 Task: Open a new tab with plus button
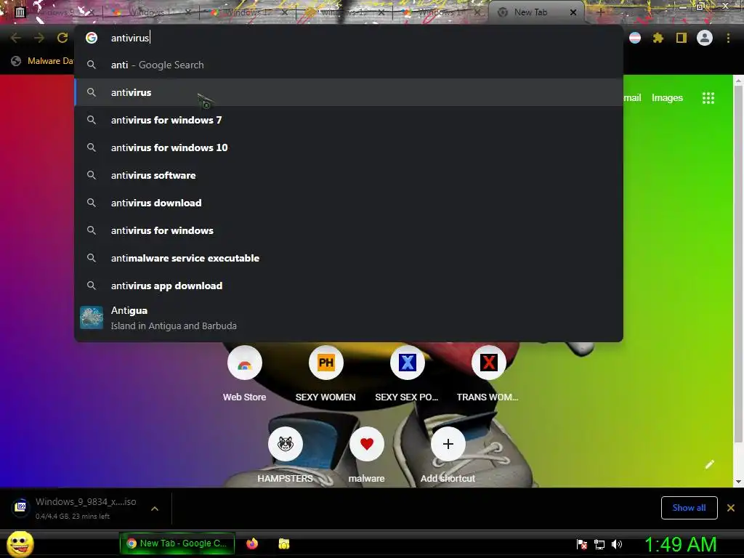600,12
